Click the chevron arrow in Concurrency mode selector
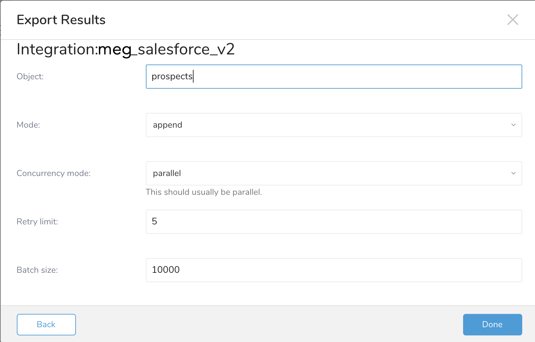Screen dimensions: 535x342 513,173
